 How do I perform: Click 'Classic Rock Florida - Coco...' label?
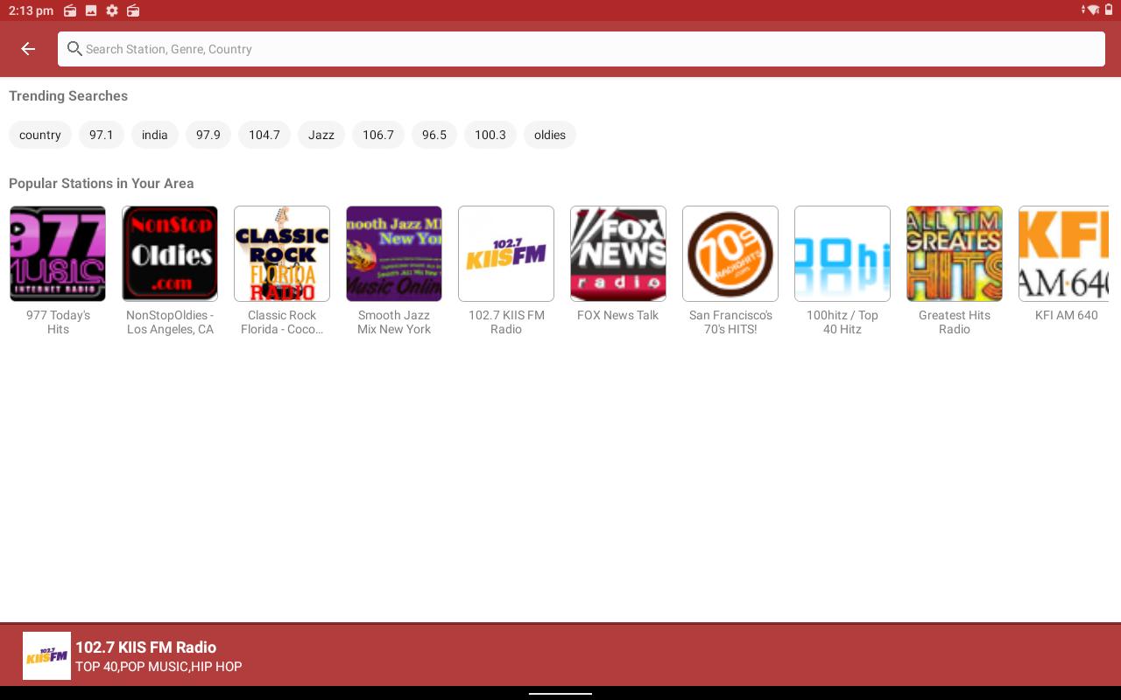click(282, 322)
